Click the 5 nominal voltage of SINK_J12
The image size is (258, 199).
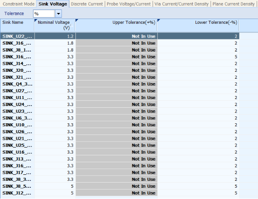click(x=55, y=193)
